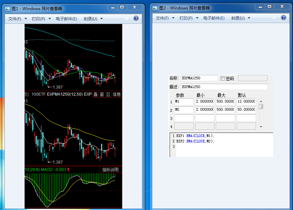Click formula line EXP1:EMA(CLOSE,M1)

pos(195,136)
